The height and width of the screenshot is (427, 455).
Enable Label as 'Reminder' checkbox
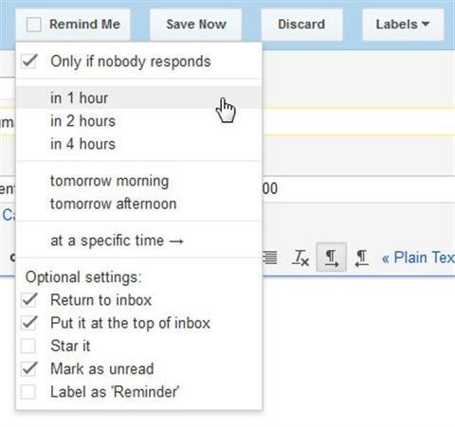coord(28,392)
